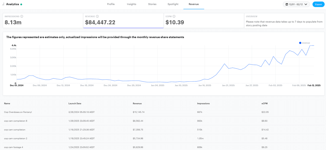This screenshot has height=150, width=326.
Task: Go to the Stories tab
Action: (x=152, y=4)
